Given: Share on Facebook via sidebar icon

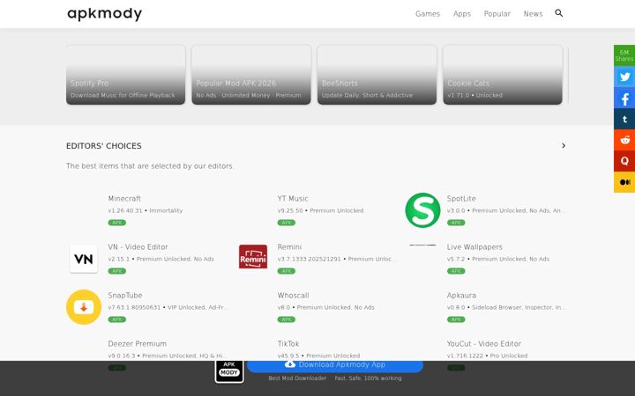Looking at the screenshot, I should [x=624, y=98].
